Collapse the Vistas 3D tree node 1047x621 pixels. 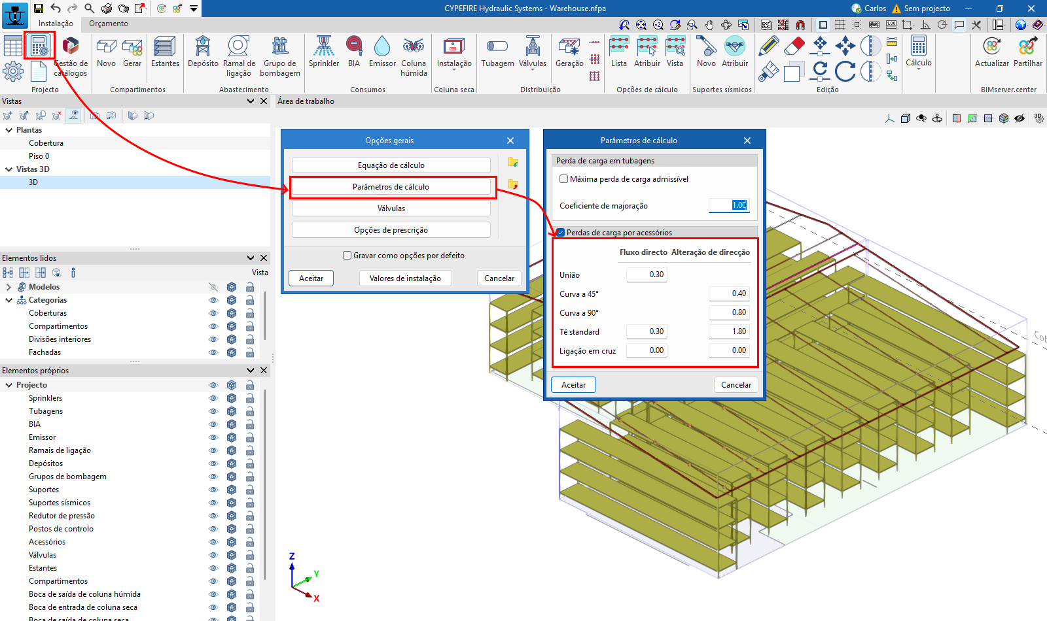9,169
